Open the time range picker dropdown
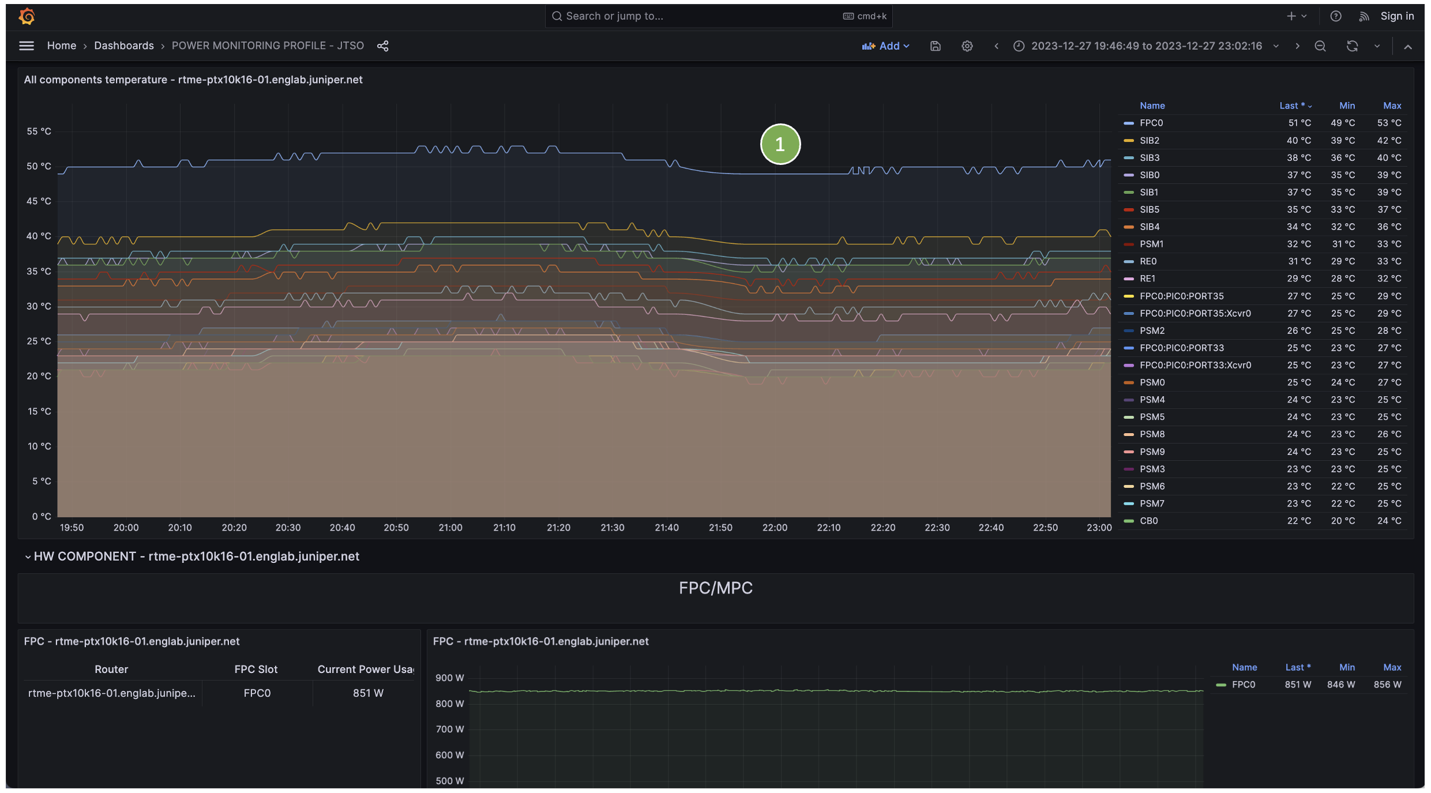This screenshot has height=793, width=1431. (1145, 46)
